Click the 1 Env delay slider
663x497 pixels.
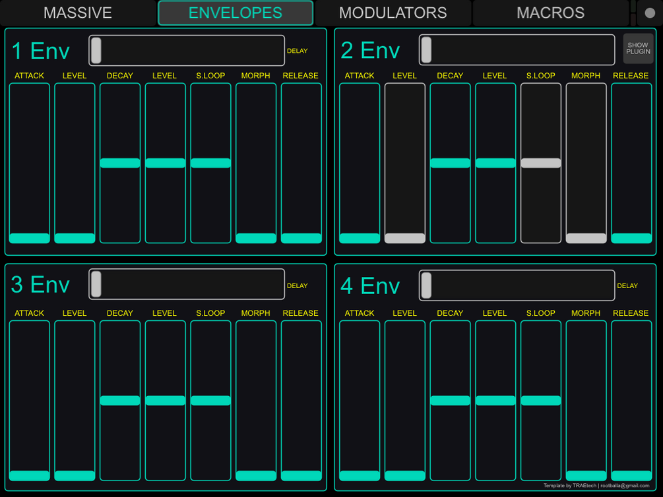[187, 50]
